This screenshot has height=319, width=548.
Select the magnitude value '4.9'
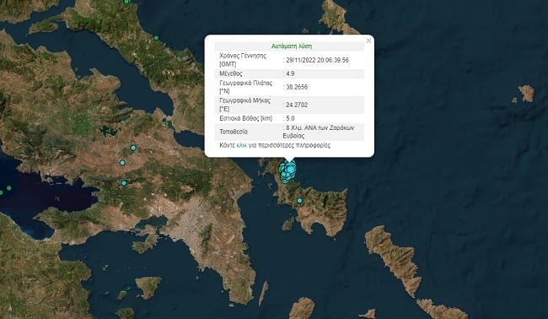pyautogui.click(x=290, y=73)
